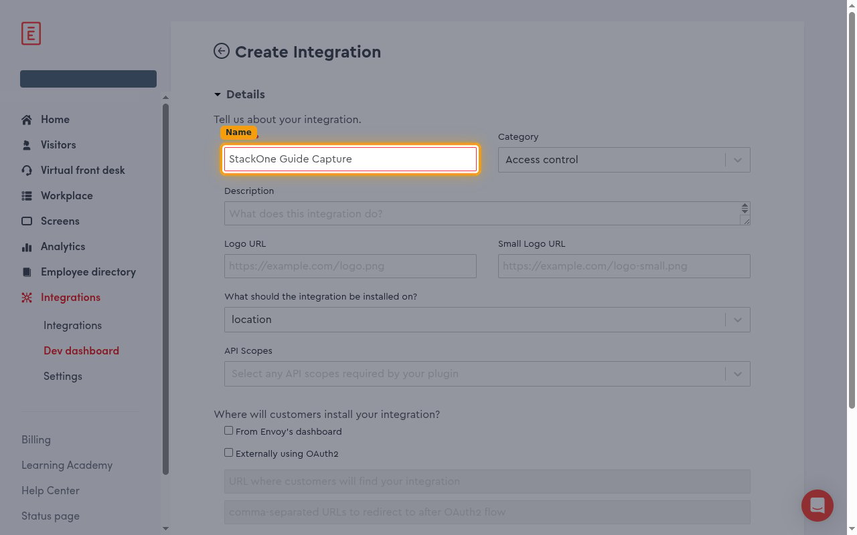Image resolution: width=857 pixels, height=535 pixels.
Task: Go to Home in sidebar
Action: (x=55, y=120)
